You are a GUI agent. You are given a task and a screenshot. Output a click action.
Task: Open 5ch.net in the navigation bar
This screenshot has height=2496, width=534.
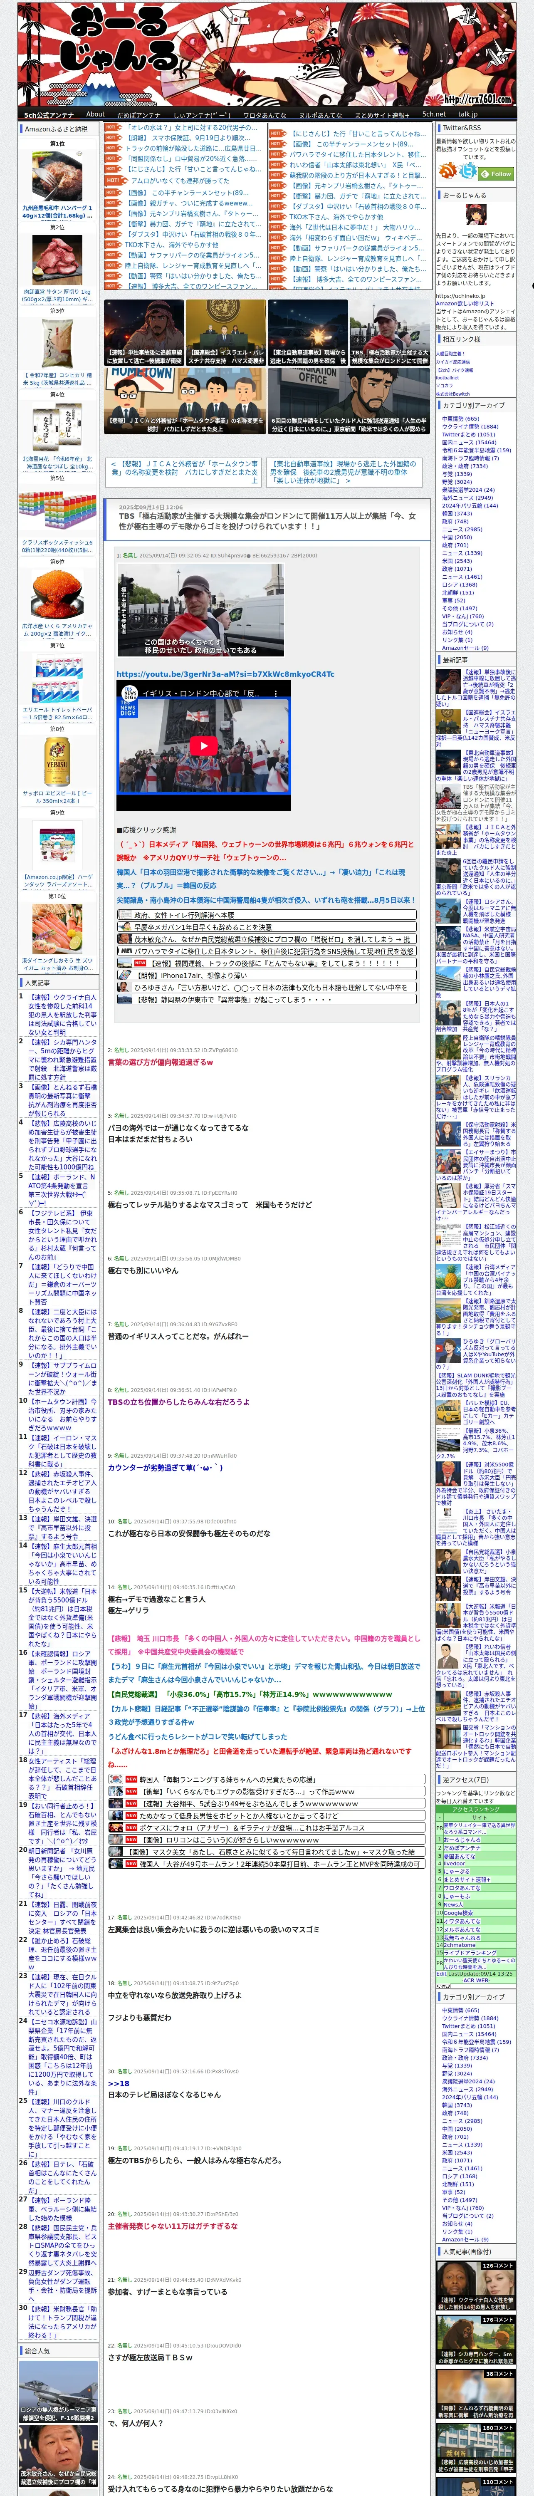(434, 114)
